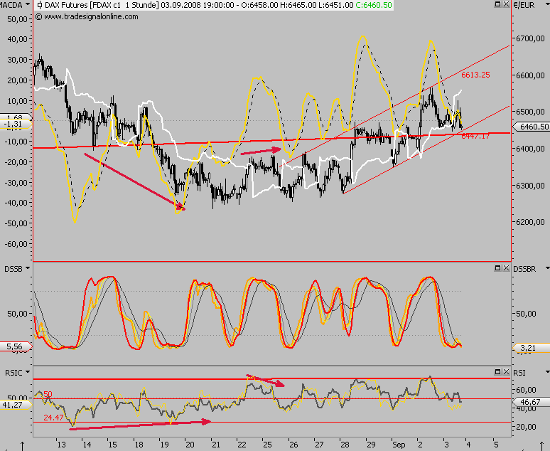Close the DSSB indicator pane
550x451 pixels.
(x=506, y=268)
